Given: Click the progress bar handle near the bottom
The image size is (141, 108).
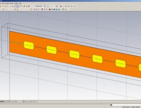Looking at the screenshot, I should tap(111, 105).
